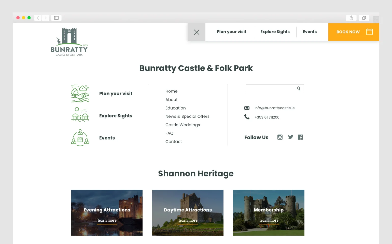392x244 pixels.
Task: Open the Contact link
Action: pos(174,142)
